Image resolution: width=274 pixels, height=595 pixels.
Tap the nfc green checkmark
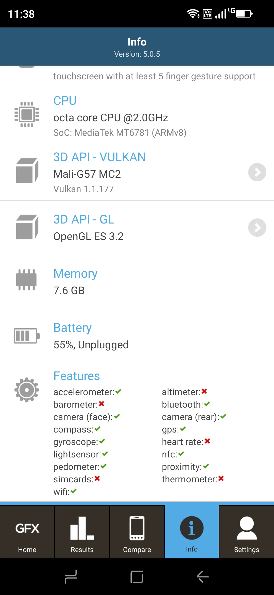[x=181, y=454]
